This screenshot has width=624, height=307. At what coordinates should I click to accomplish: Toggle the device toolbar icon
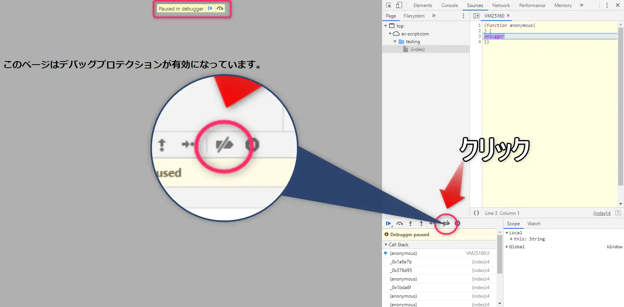click(x=399, y=5)
